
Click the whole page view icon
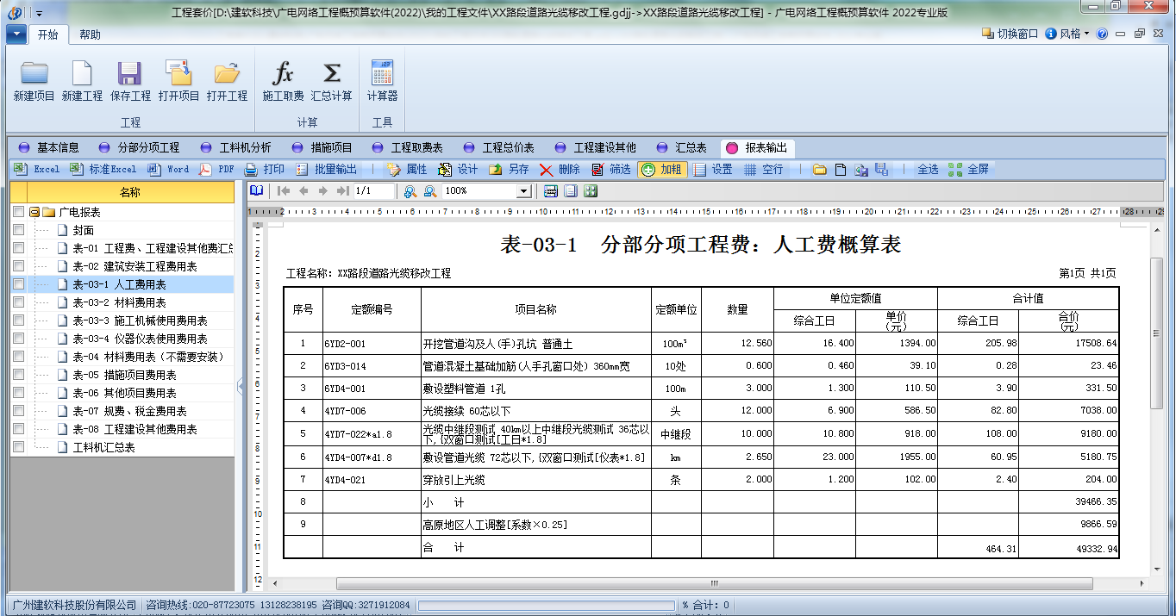point(571,191)
